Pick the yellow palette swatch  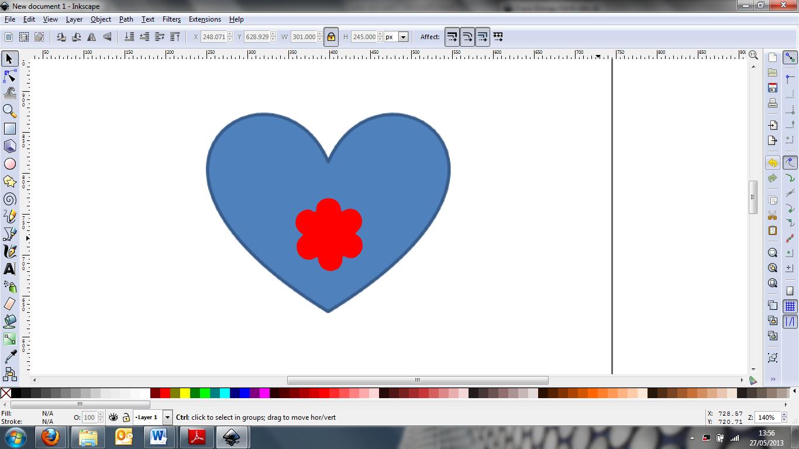pyautogui.click(x=185, y=393)
